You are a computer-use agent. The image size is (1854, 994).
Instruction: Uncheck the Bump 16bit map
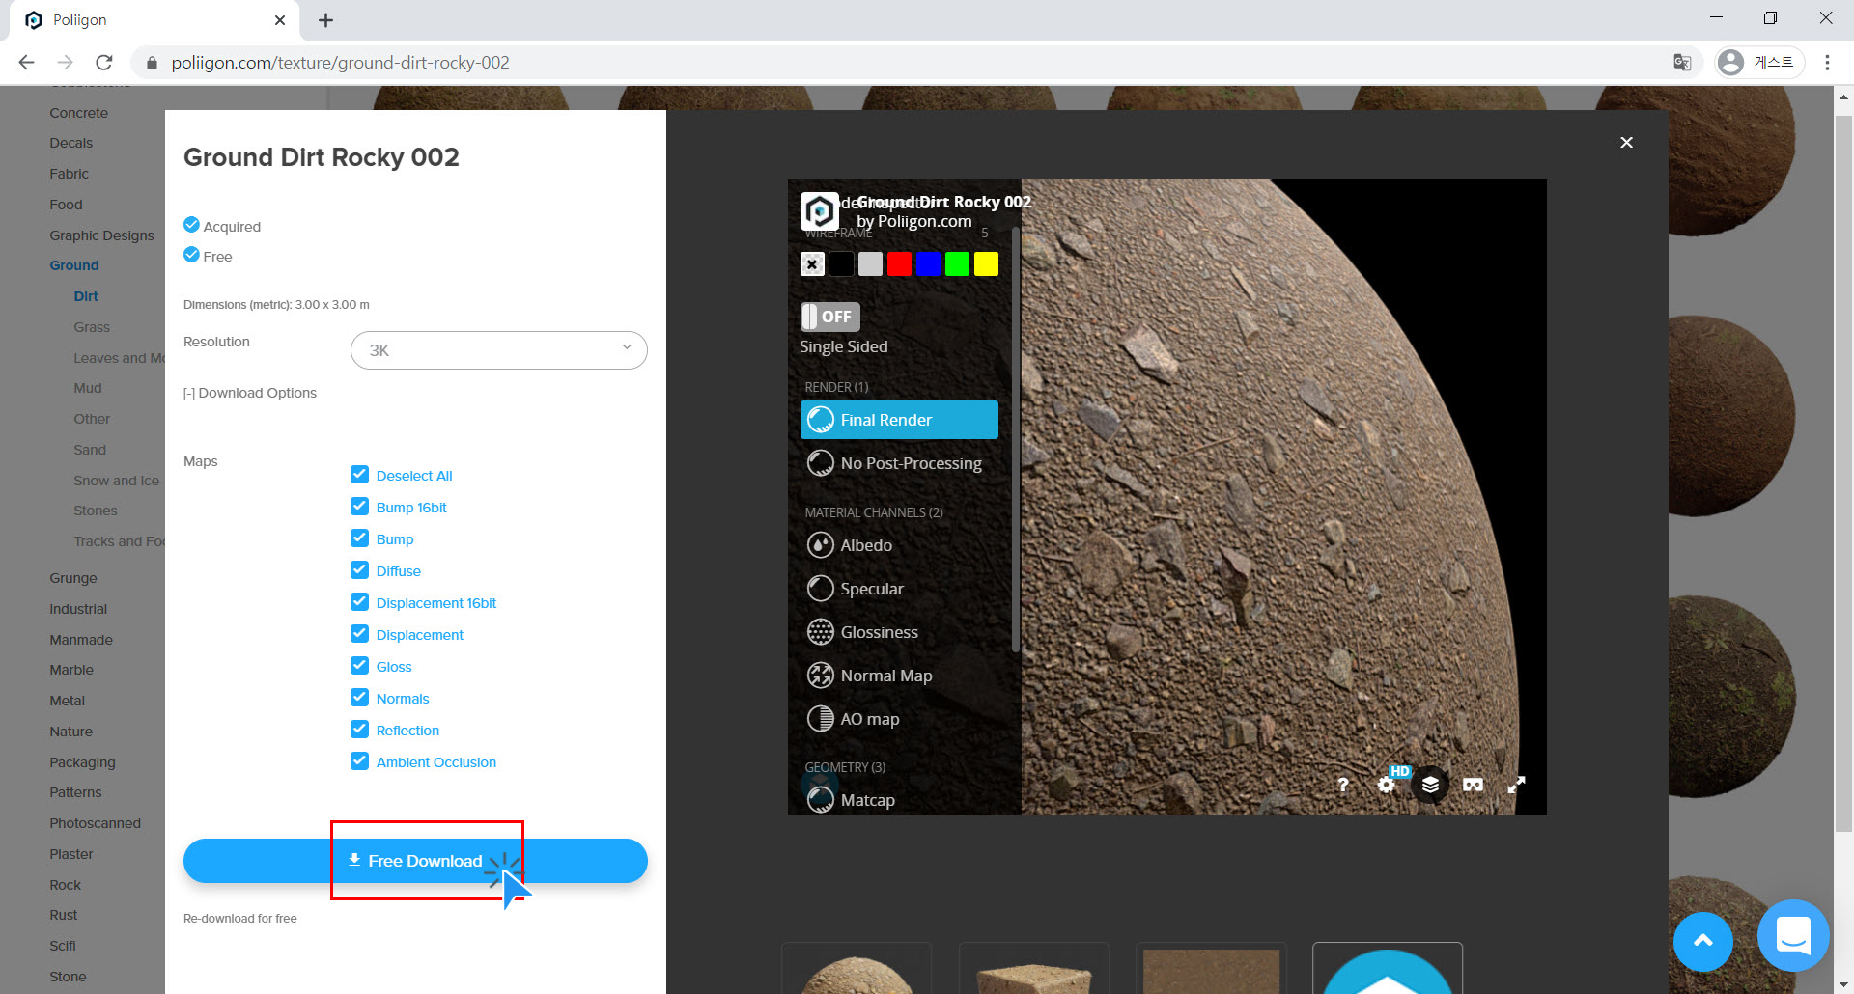pos(359,507)
